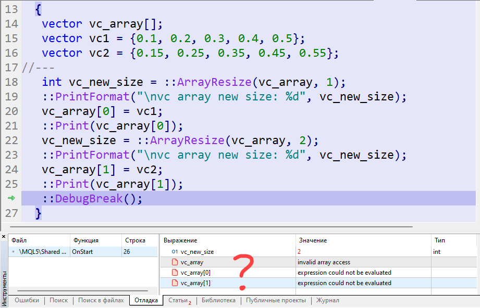Click the green execution arrow in the gutter

point(11,198)
